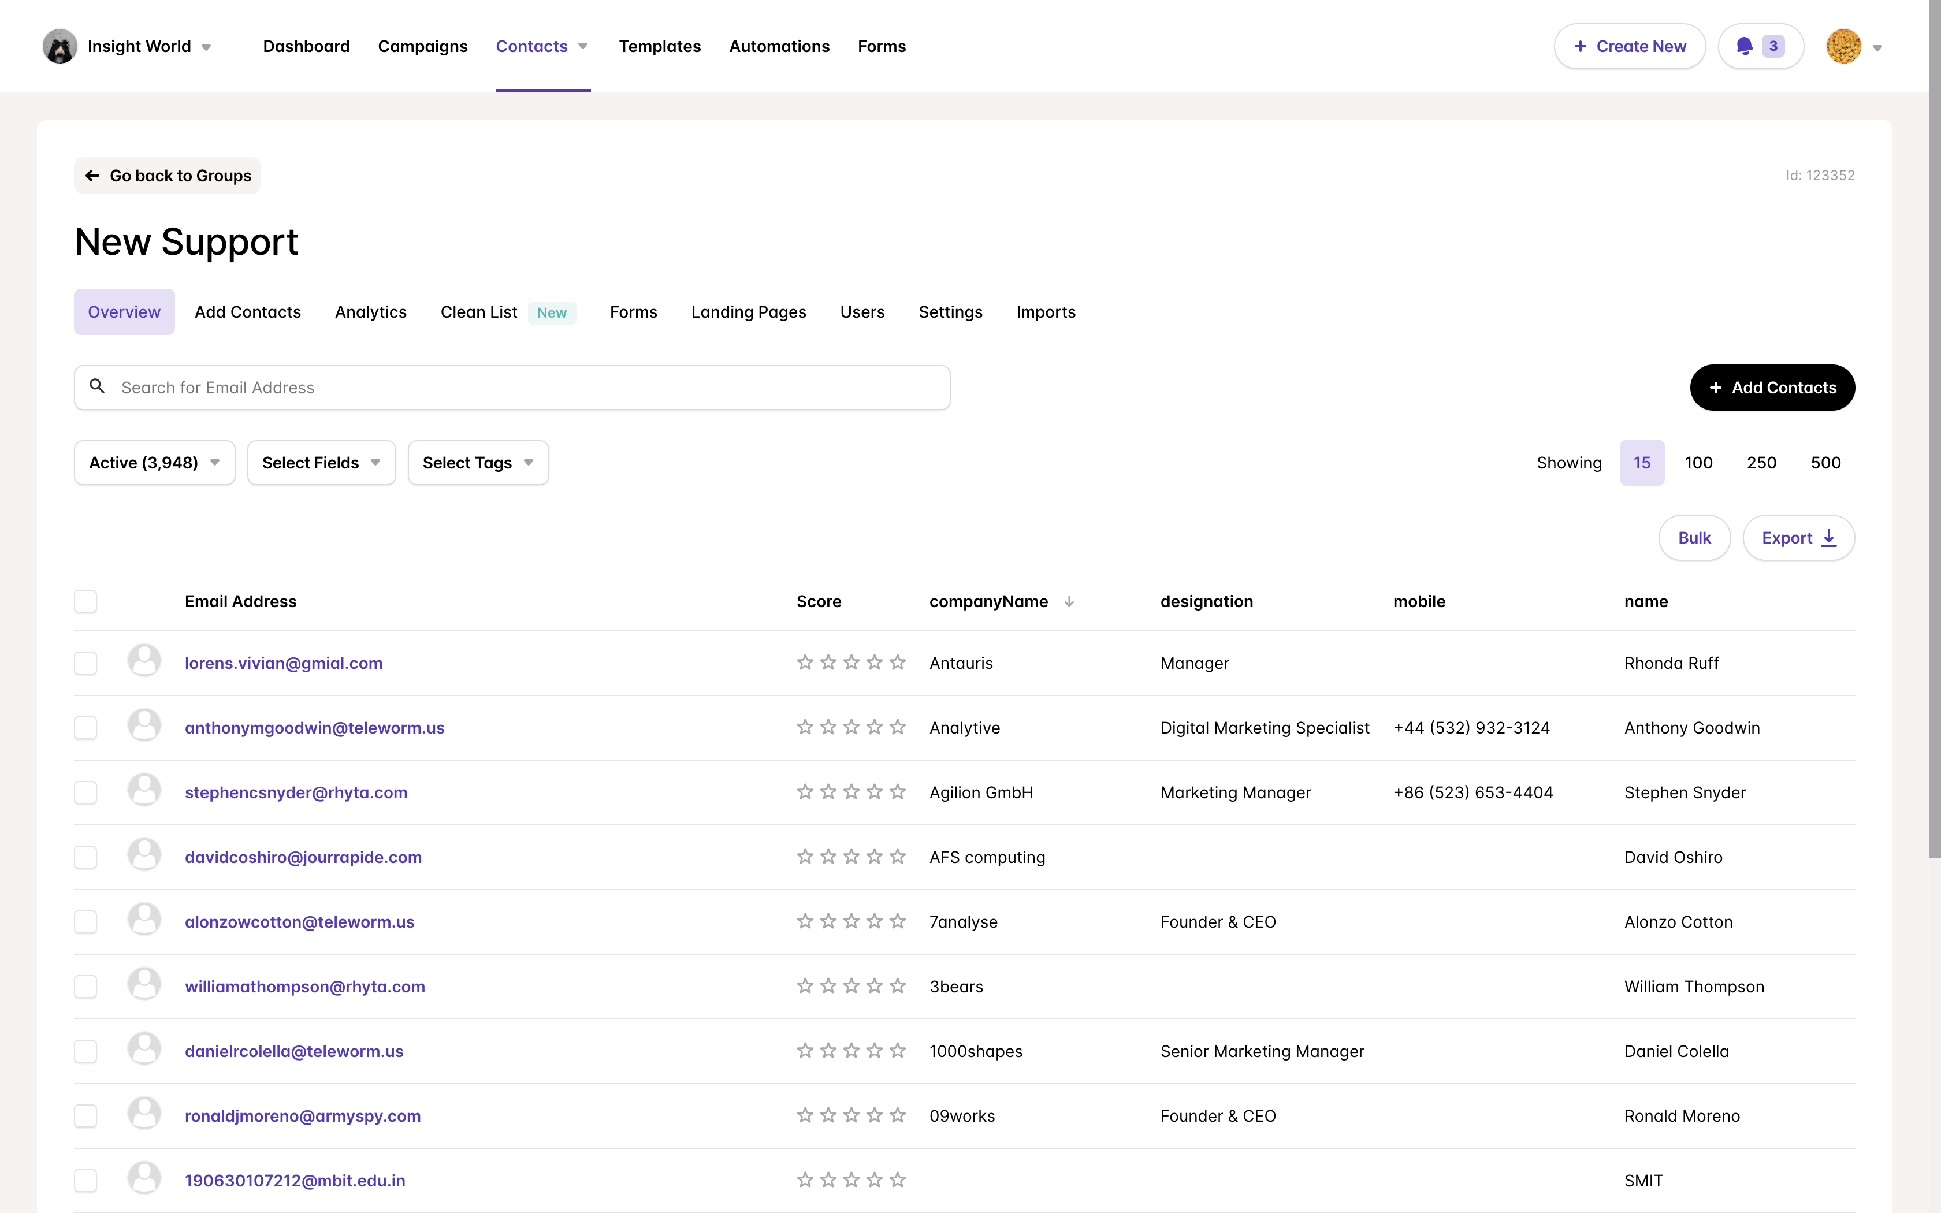
Task: Open the notifications bell icon
Action: [x=1743, y=47]
